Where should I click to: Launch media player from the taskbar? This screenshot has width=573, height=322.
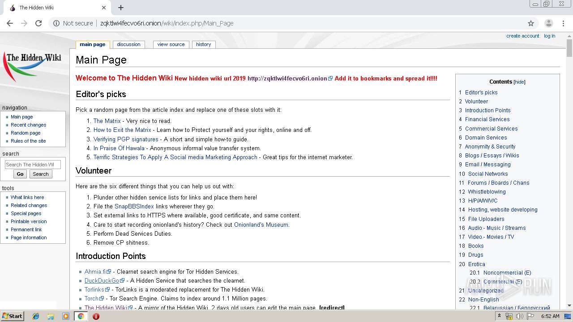(66, 316)
